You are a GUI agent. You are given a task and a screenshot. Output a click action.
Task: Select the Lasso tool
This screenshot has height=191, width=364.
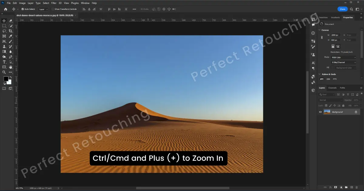pyautogui.click(x=4, y=31)
